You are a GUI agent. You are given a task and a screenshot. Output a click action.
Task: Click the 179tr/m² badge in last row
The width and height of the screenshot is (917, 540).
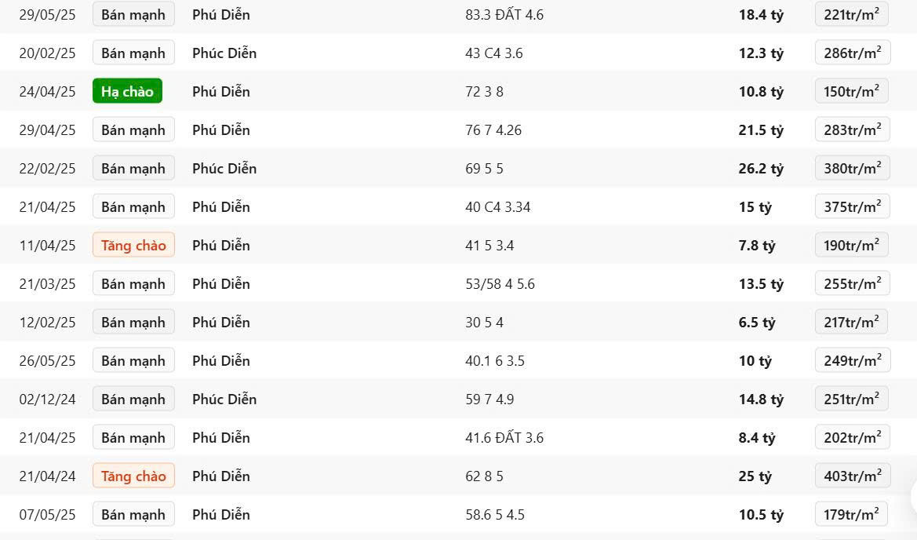tap(852, 514)
